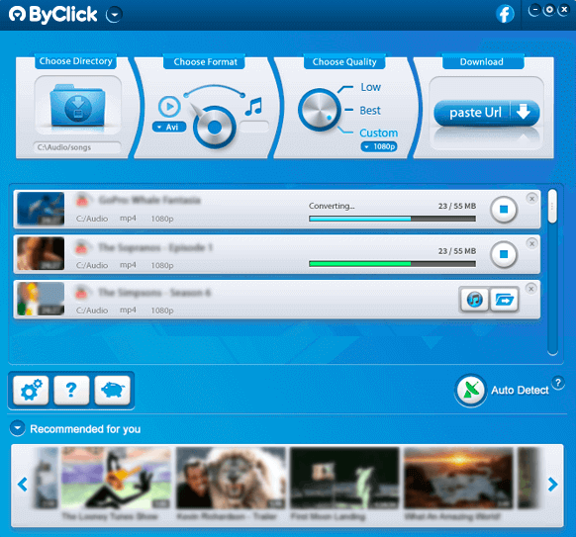Remove The Simpsons item from list
The height and width of the screenshot is (537, 576).
(531, 289)
